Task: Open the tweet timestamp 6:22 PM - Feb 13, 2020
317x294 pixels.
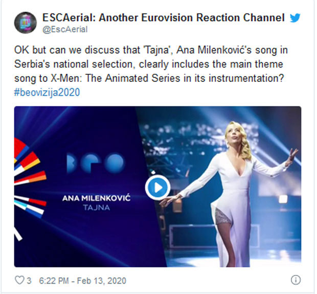Action: (82, 281)
